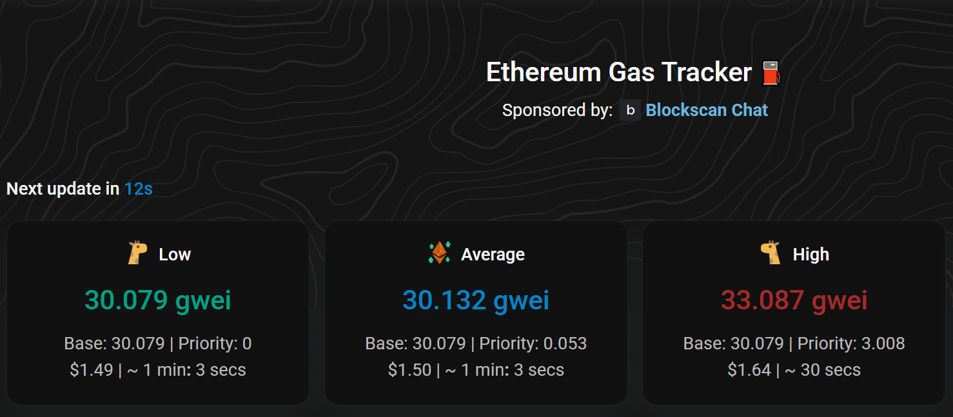Select the High card label
Image resolution: width=953 pixels, height=417 pixels.
tap(811, 255)
